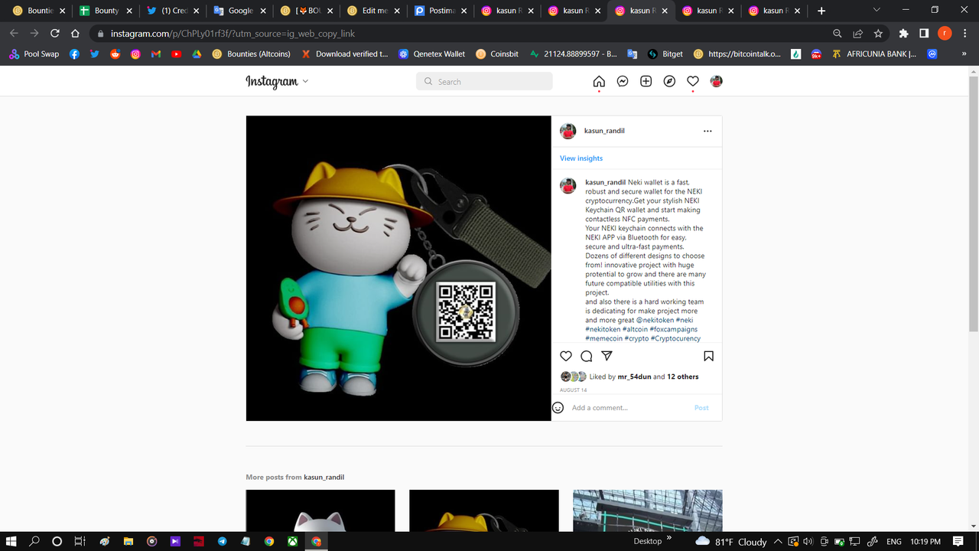Viewport: 979px width, 551px height.
Task: Share the post via the paper plane icon
Action: pos(607,356)
